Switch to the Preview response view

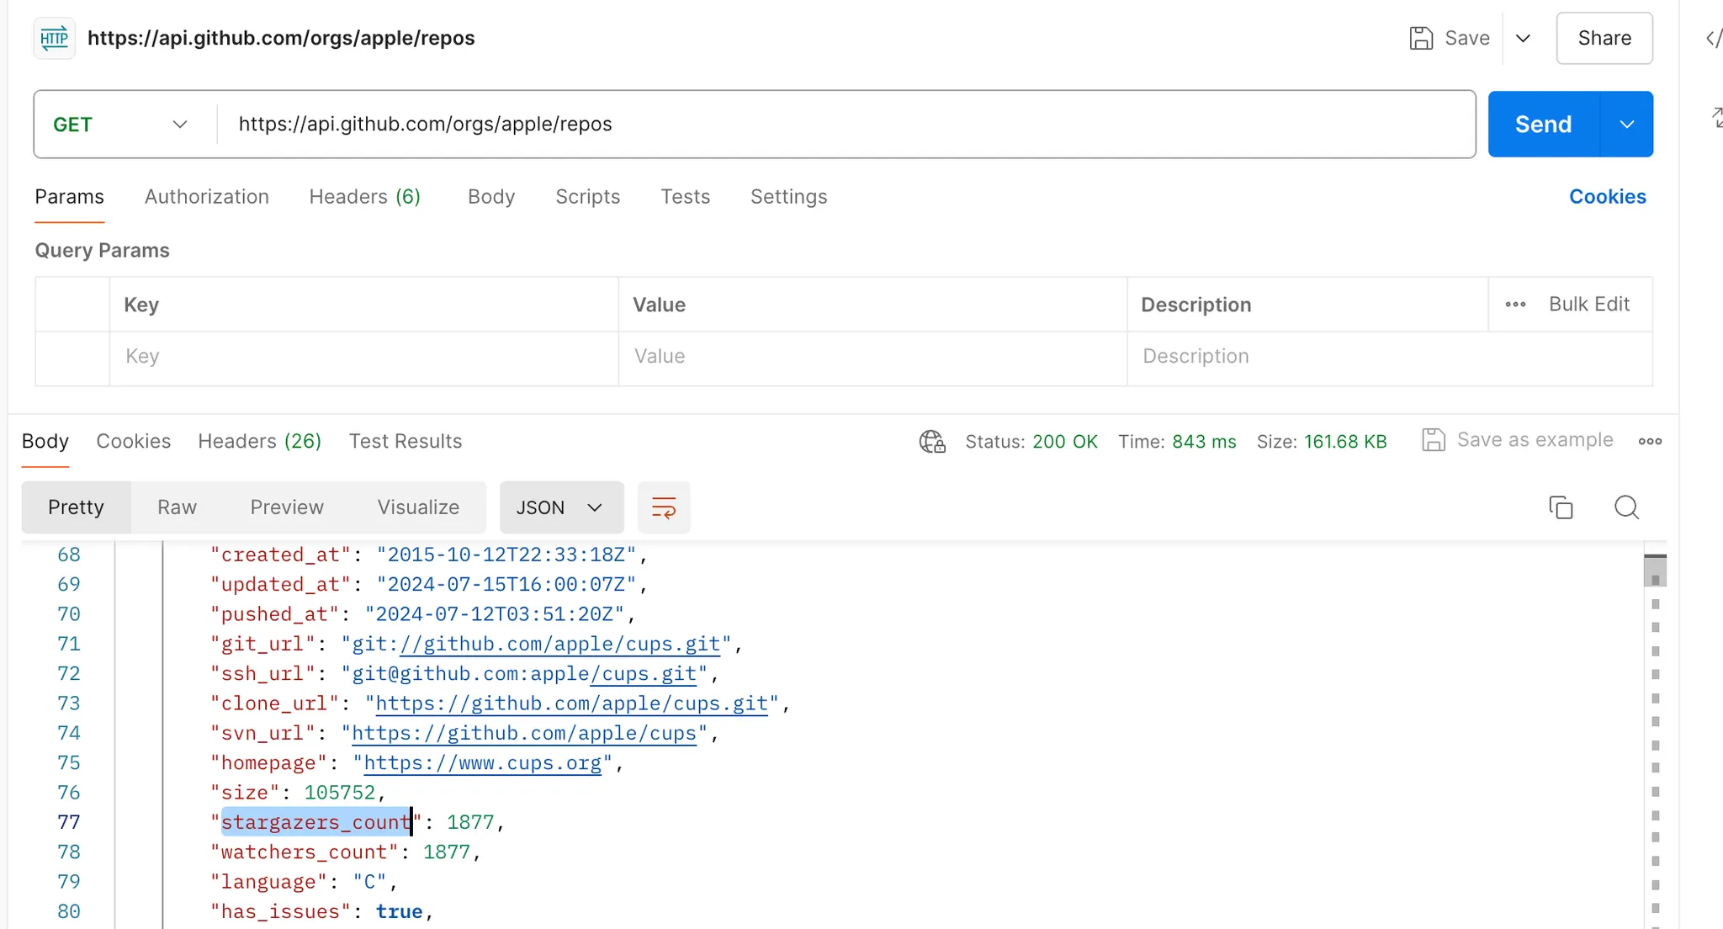pos(286,507)
